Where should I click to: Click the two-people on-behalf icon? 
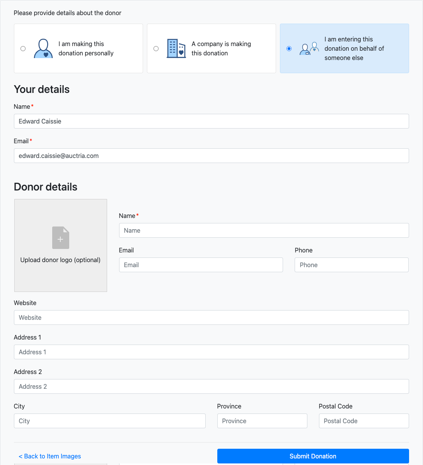point(309,48)
